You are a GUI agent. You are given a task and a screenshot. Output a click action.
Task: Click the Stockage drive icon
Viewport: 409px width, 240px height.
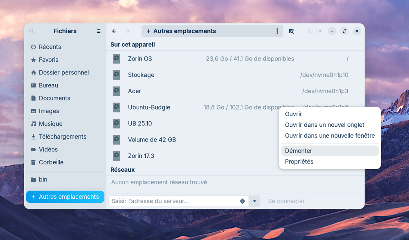pos(117,75)
